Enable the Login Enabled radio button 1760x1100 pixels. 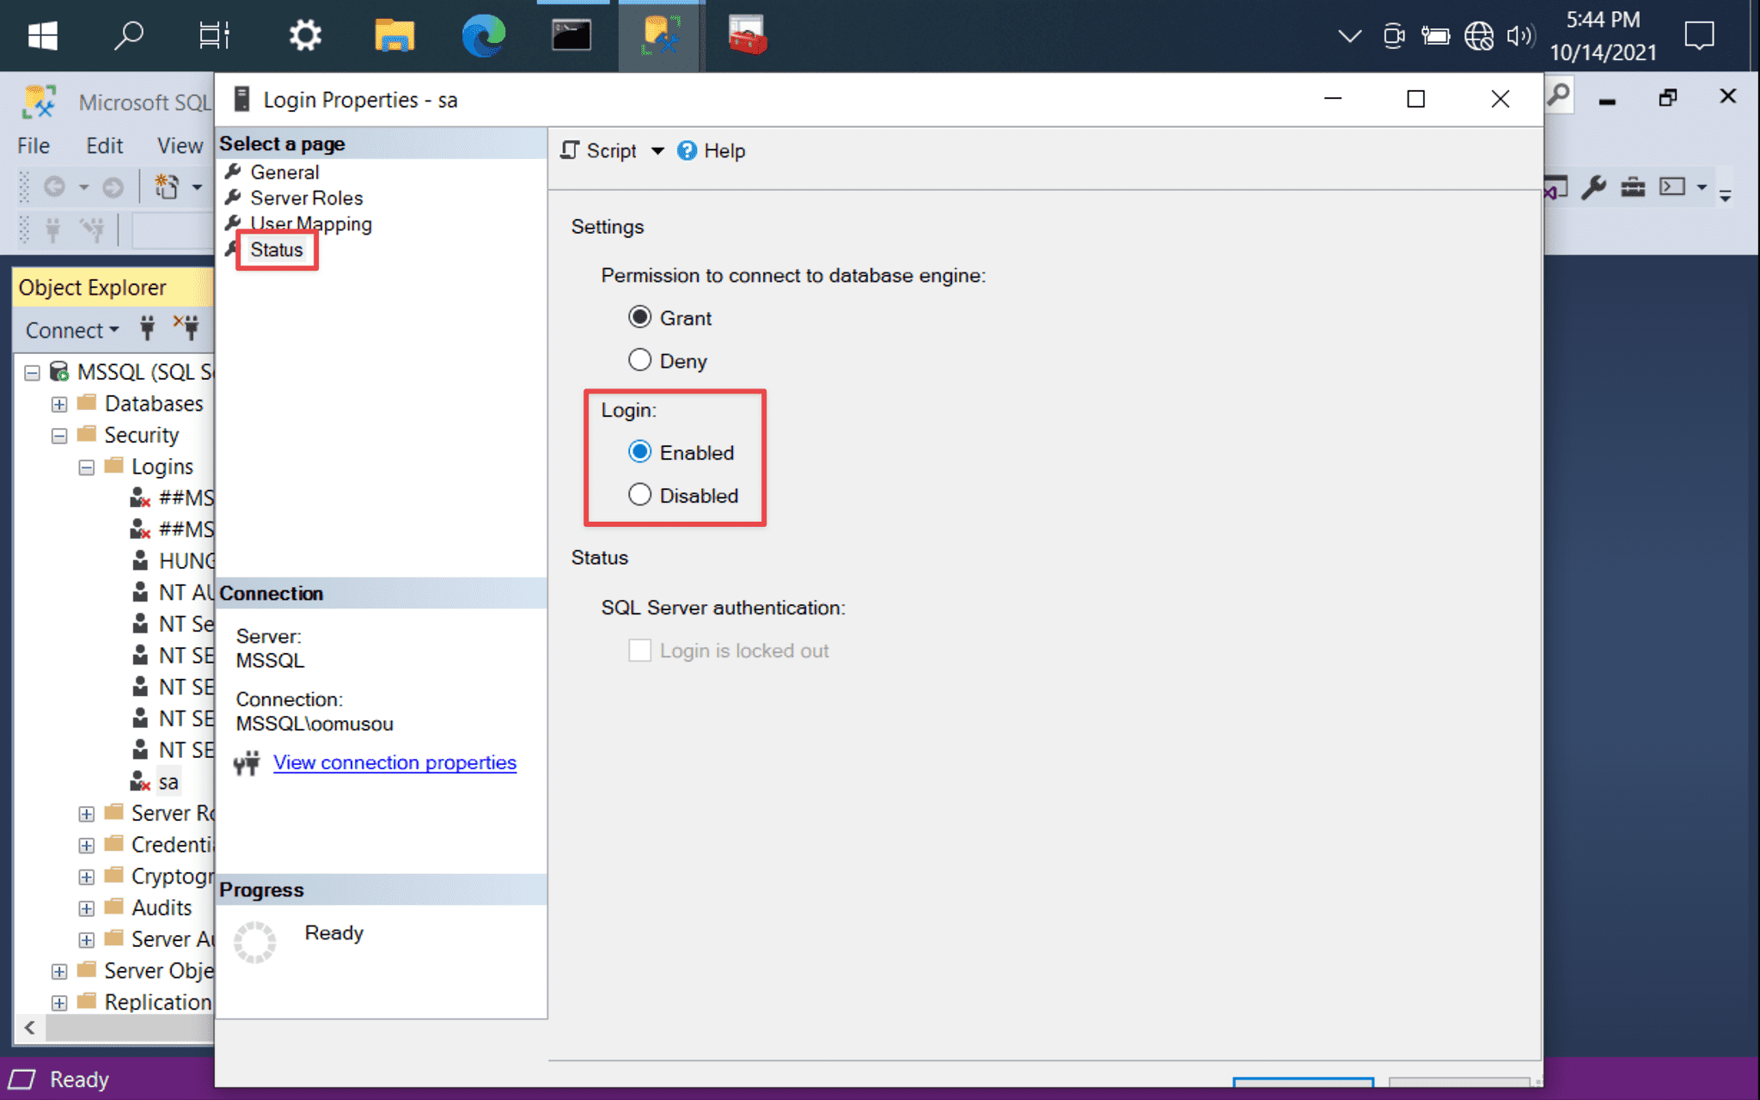tap(641, 452)
